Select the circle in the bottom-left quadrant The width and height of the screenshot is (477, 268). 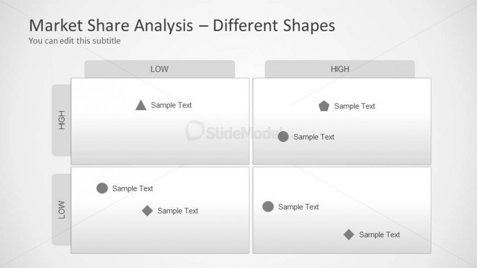pyautogui.click(x=102, y=188)
